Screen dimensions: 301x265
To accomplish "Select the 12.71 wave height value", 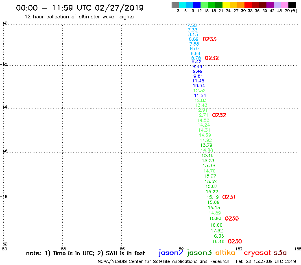I will click(202, 115).
